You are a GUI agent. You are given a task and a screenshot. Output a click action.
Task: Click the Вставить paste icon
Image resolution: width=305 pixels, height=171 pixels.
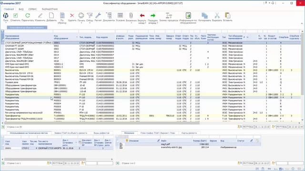point(227,16)
